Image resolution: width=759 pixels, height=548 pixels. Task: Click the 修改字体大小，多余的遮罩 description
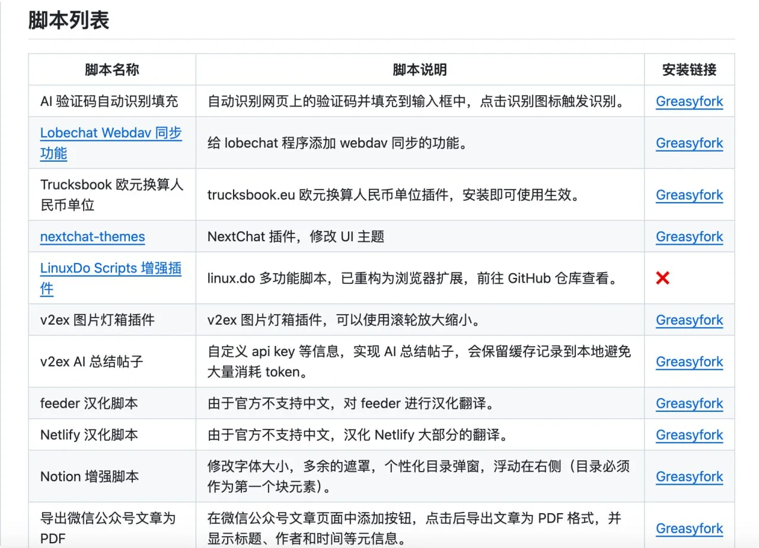pyautogui.click(x=419, y=476)
